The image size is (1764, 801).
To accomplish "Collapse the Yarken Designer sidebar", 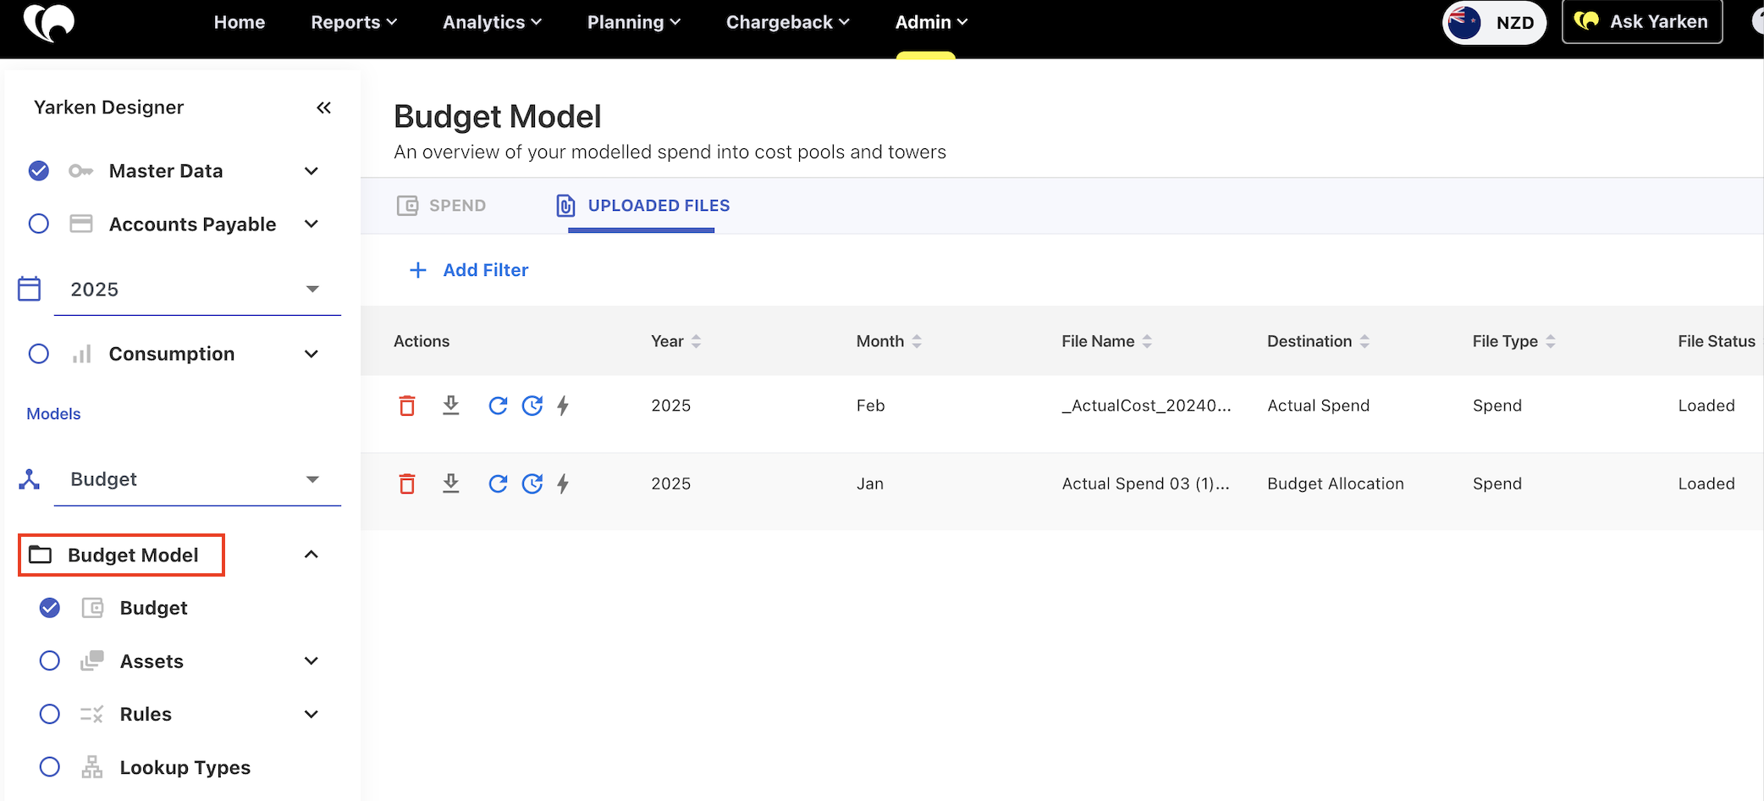I will coord(323,108).
